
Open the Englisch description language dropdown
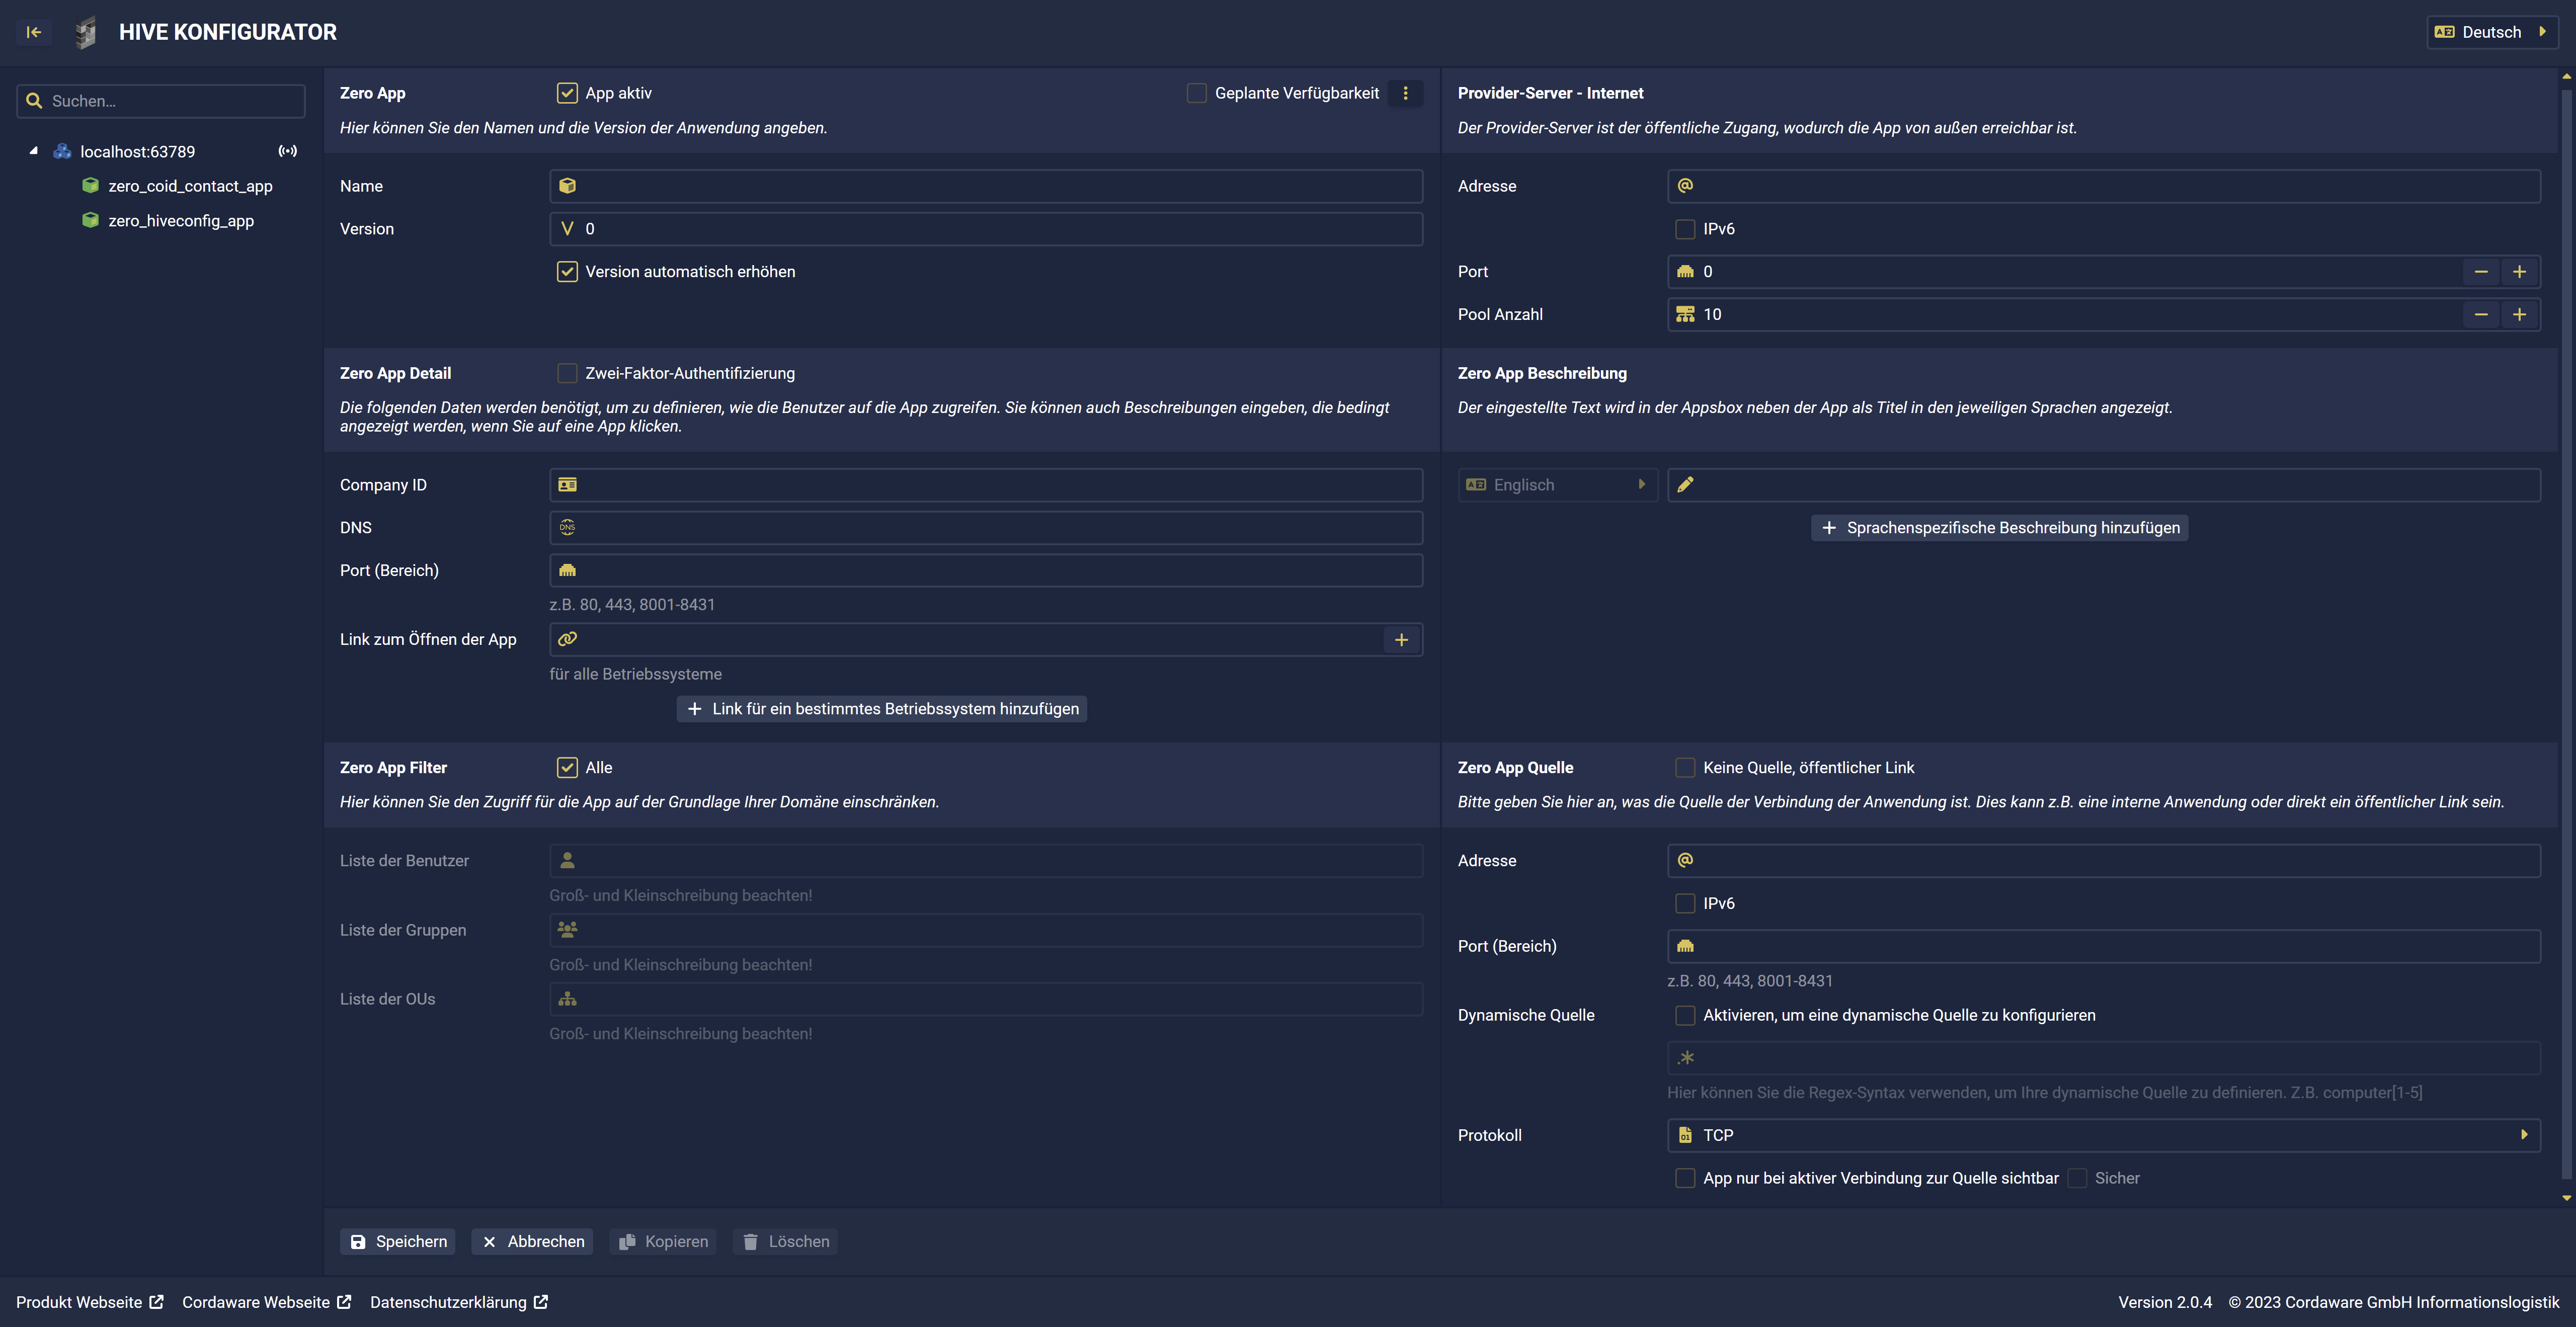1557,485
